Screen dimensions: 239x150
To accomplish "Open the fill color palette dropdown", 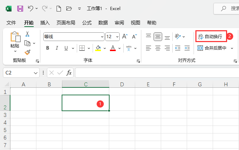I will 105,48.
